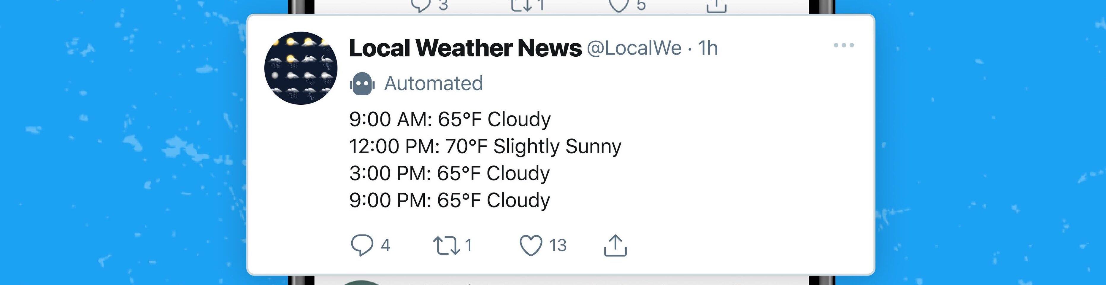Screen dimensions: 1106x285
Task: Click the reply bubble icon on the weather tweet
Action: (361, 246)
